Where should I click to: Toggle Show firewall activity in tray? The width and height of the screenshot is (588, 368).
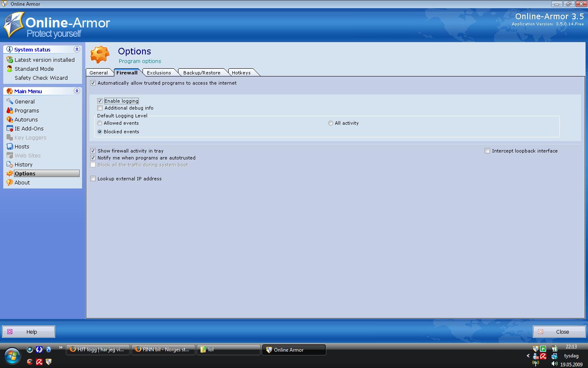[93, 151]
